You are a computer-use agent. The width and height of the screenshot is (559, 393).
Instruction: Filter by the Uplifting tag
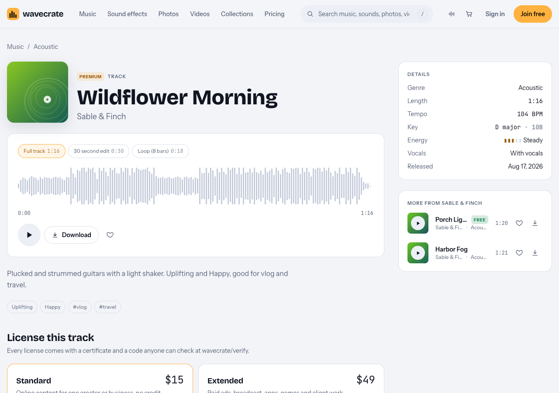coord(22,307)
